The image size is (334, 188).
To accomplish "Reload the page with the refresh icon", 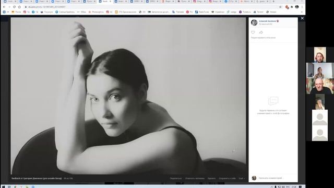I will click(14, 7).
